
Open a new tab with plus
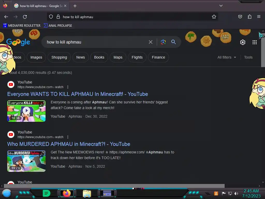[x=75, y=6]
